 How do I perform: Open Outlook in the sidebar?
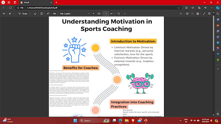click(x=218, y=42)
